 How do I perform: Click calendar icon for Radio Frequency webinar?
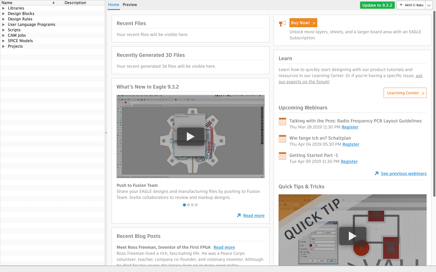coord(282,122)
